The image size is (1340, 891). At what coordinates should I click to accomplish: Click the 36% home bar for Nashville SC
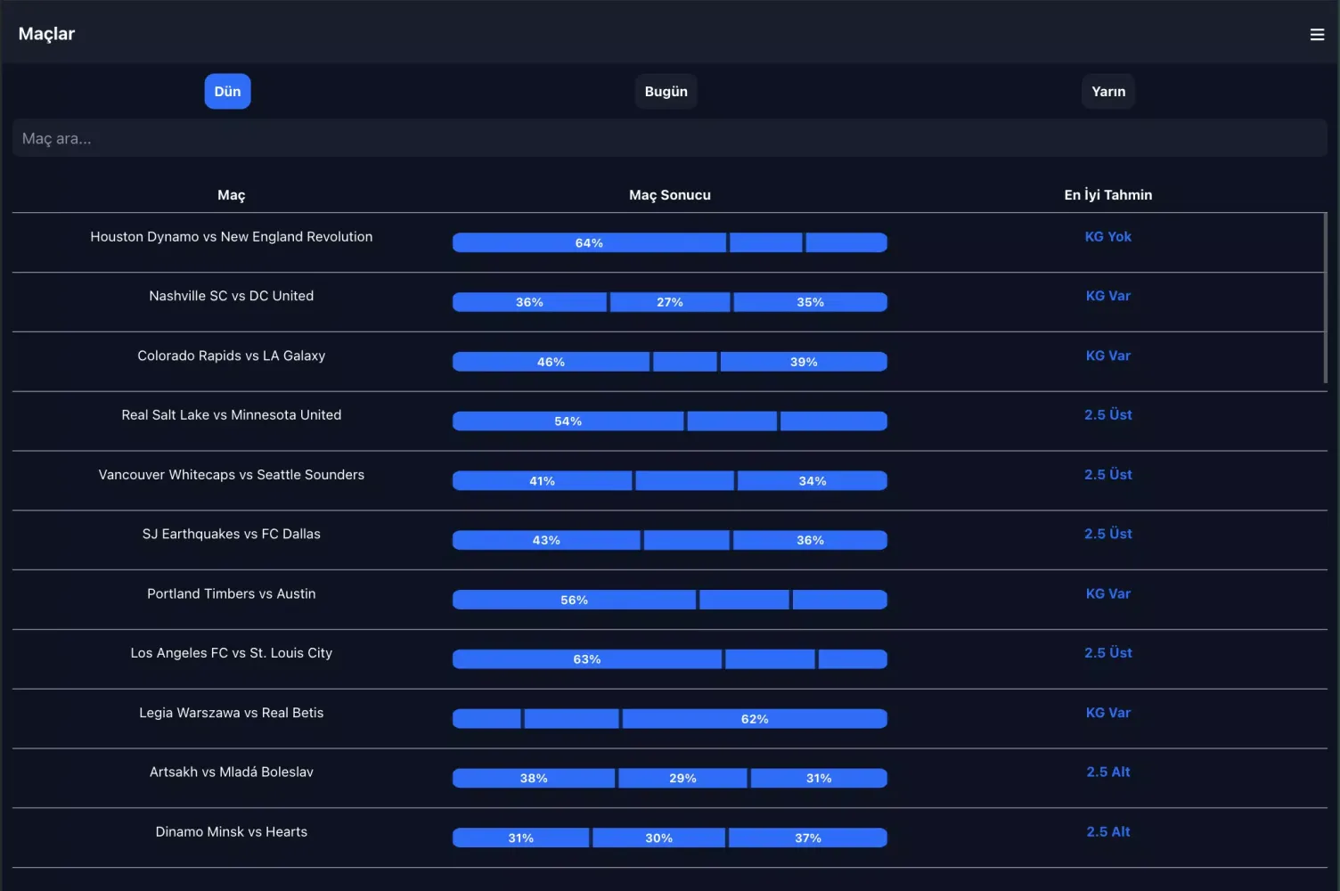(529, 302)
